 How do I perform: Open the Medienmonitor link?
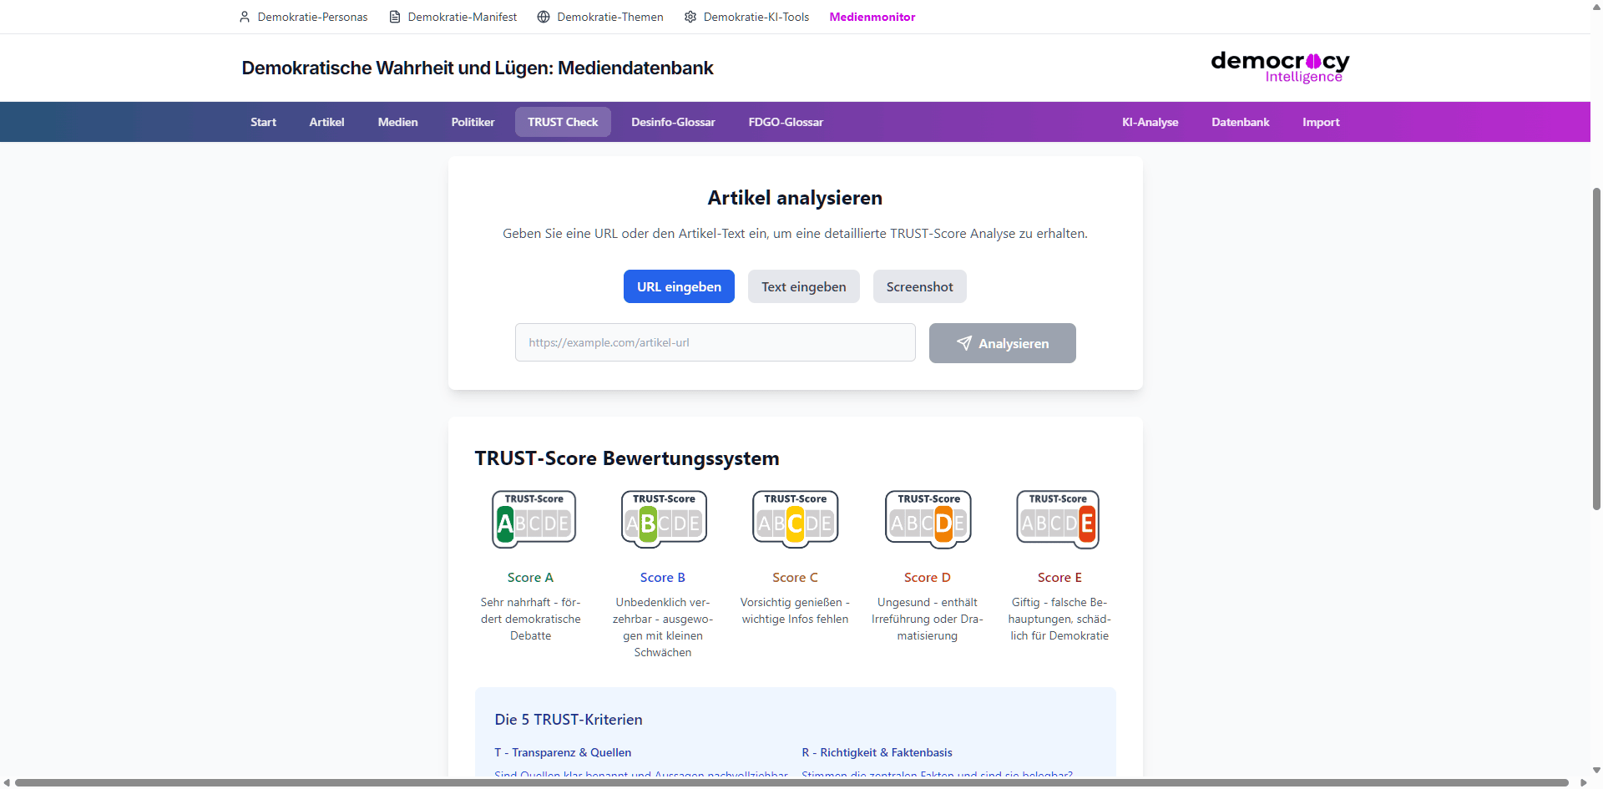pos(872,17)
